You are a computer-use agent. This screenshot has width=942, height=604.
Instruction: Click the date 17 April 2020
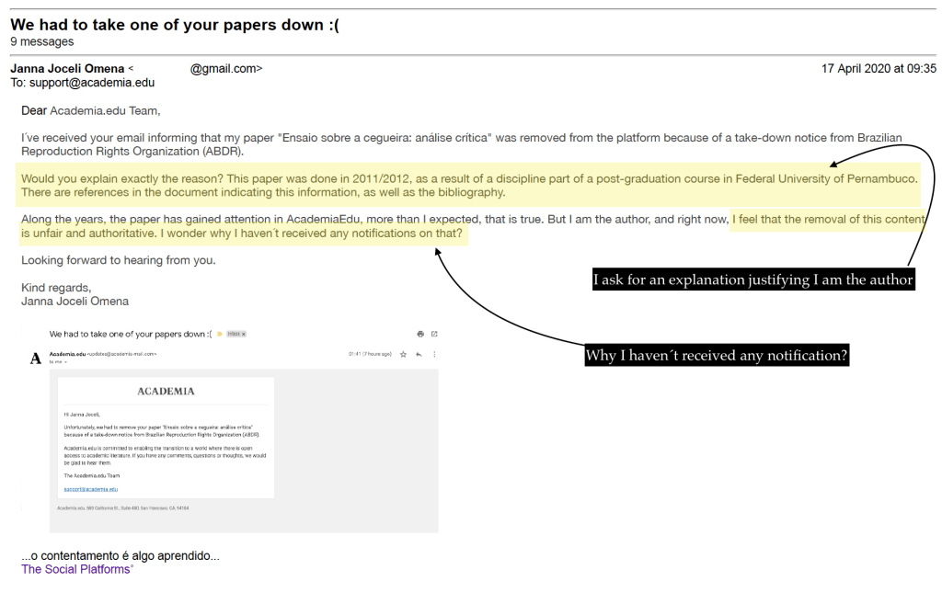pyautogui.click(x=879, y=69)
